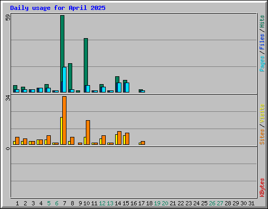Image resolution: width=268 pixels, height=209 pixels.
Task: Click the green 'Hits' legend label
Action: (262, 21)
